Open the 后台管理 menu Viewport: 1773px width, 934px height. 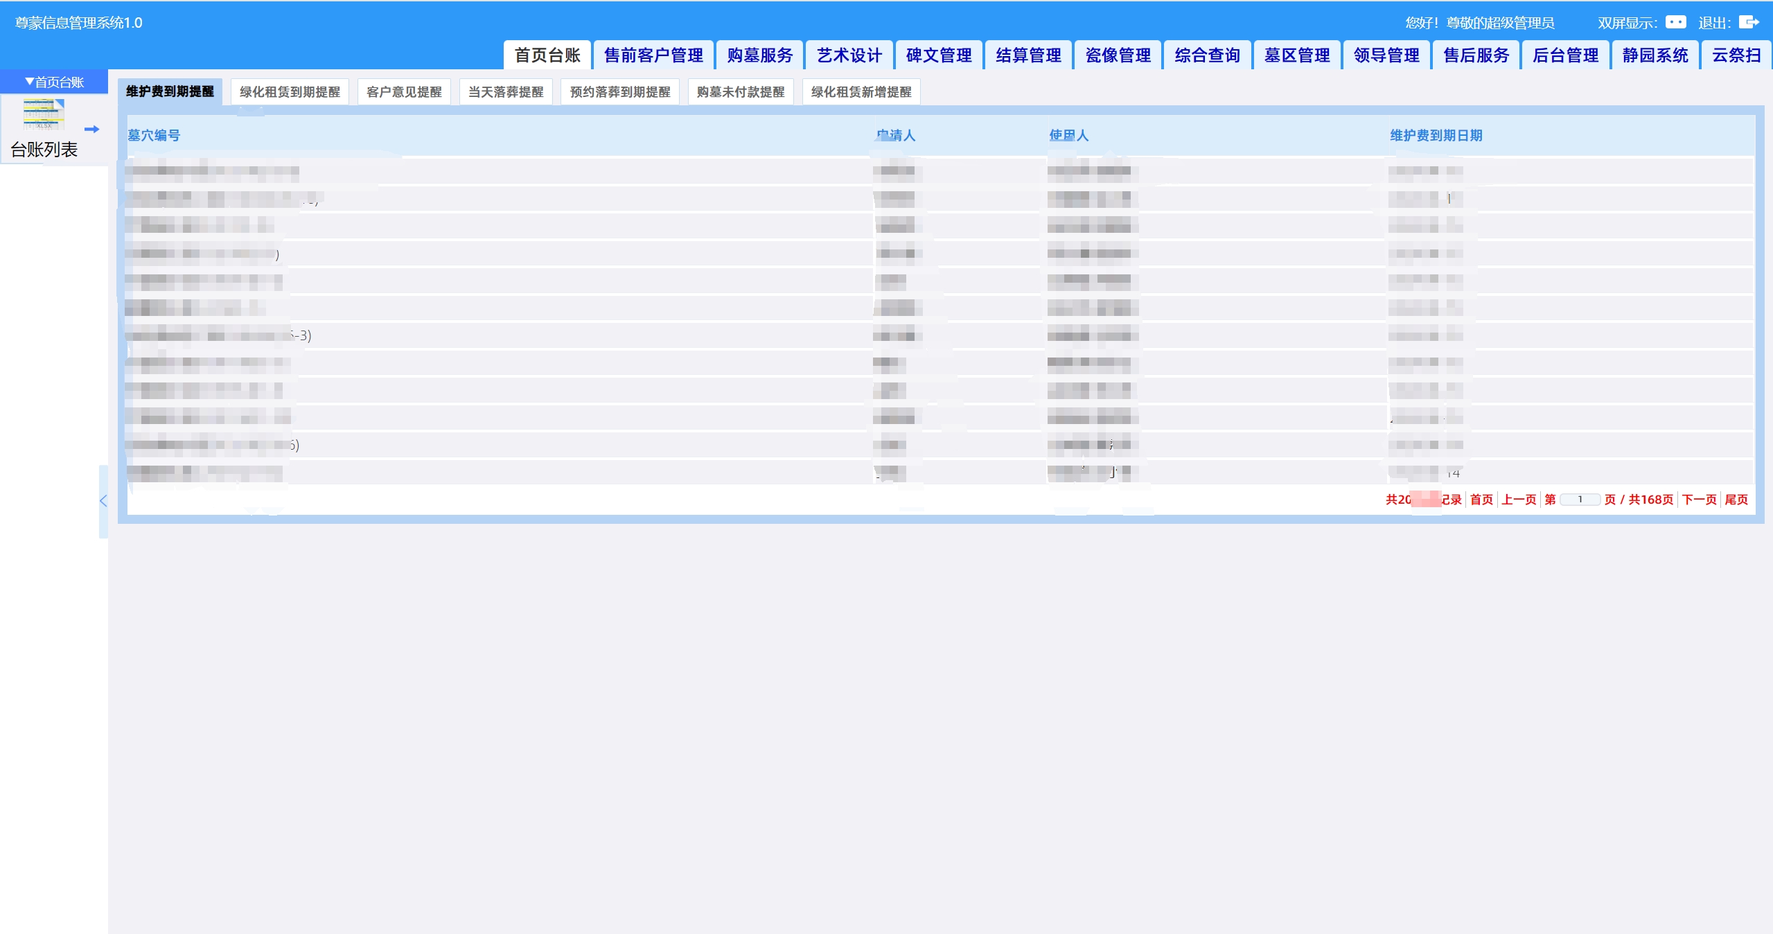pyautogui.click(x=1565, y=55)
